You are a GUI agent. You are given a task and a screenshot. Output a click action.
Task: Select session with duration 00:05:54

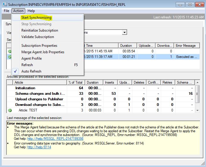(103, 51)
